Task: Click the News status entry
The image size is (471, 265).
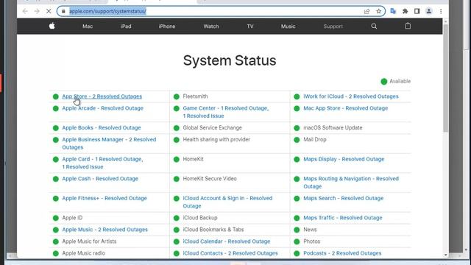Action: 310,230
